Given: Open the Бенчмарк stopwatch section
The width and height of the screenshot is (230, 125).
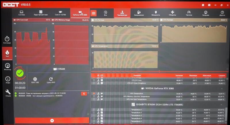Looking at the screenshot, I should tap(7, 40).
